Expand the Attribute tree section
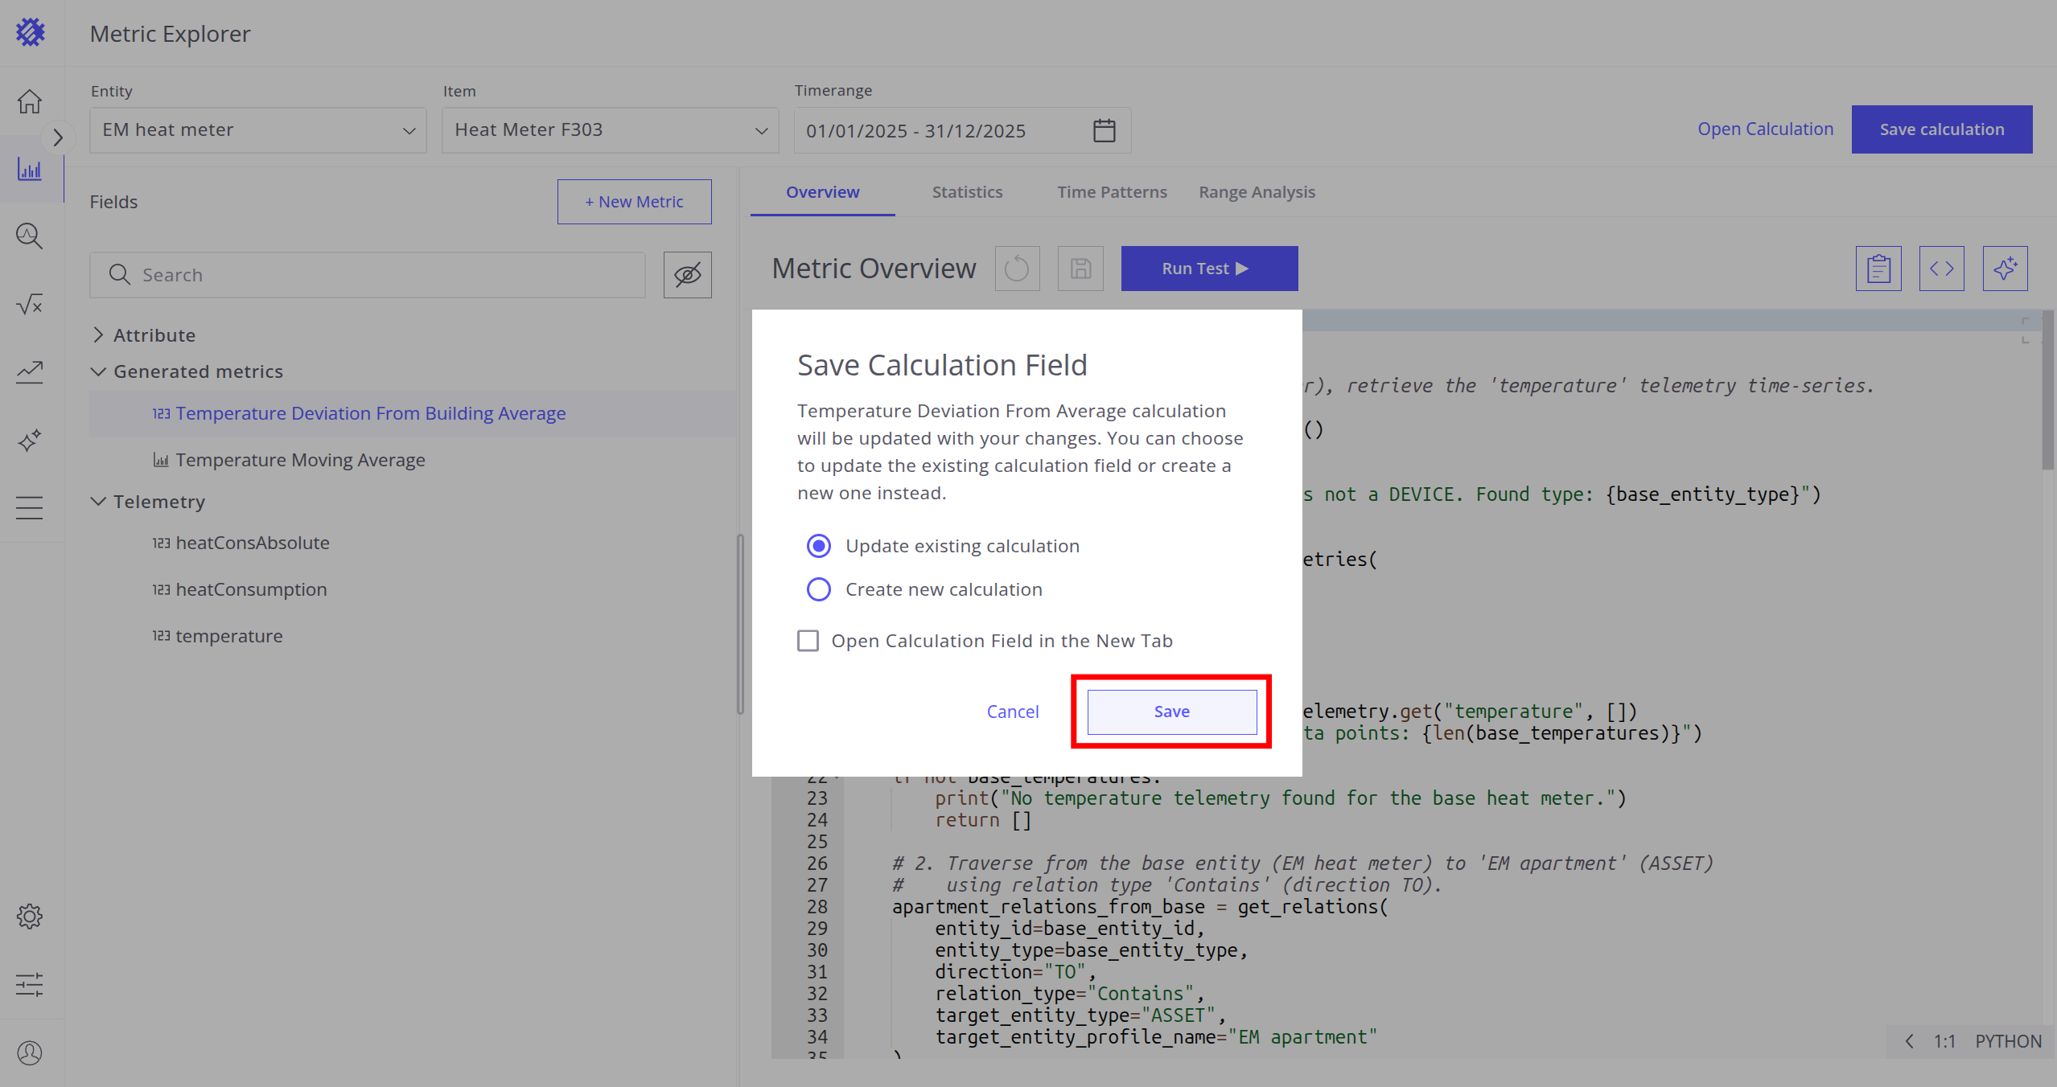This screenshot has width=2057, height=1087. point(98,335)
